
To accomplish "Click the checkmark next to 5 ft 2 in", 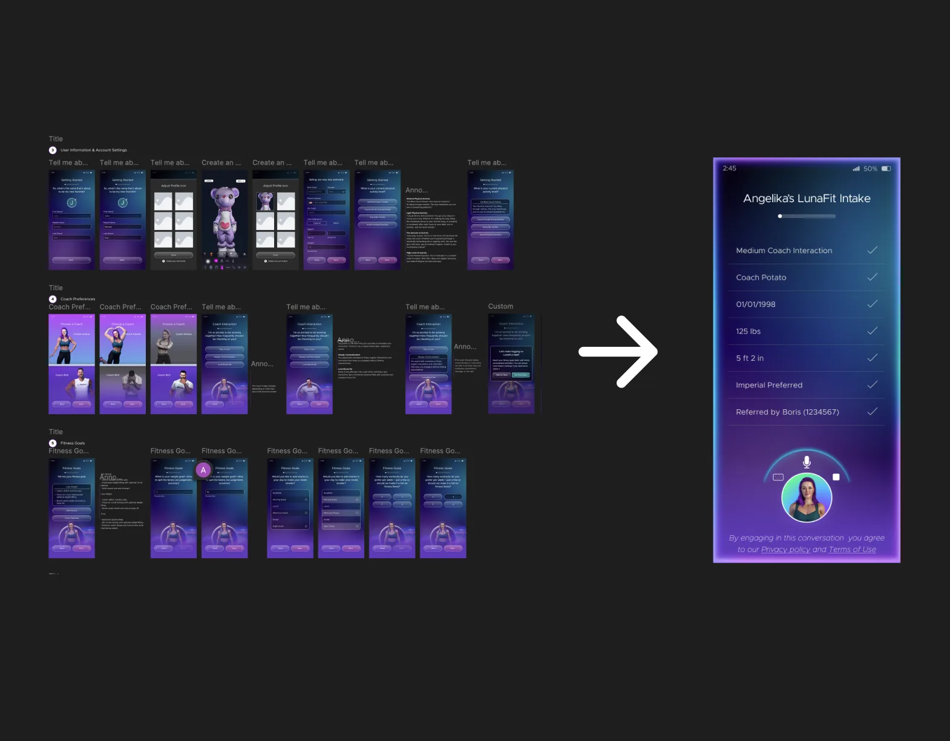I will click(872, 358).
